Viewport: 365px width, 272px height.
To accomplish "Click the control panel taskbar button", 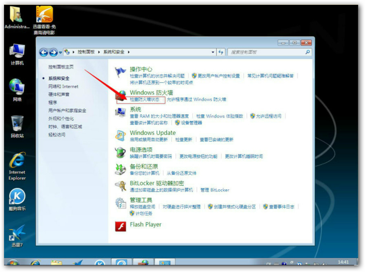I will pyautogui.click(x=165, y=262).
